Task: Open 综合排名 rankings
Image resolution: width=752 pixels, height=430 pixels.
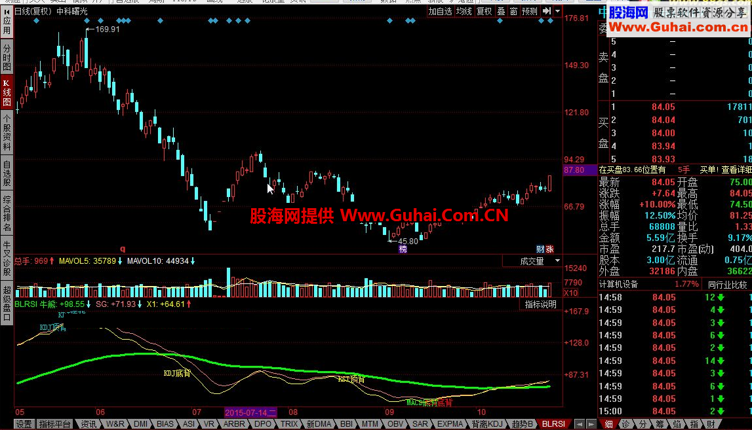Action: [x=7, y=213]
